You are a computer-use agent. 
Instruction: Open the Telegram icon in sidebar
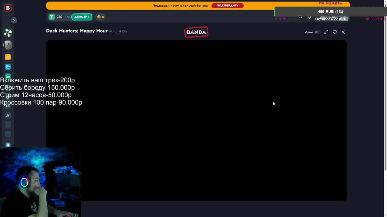[8, 145]
